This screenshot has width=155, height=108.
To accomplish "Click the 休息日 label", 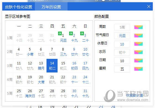I will coord(102,43).
